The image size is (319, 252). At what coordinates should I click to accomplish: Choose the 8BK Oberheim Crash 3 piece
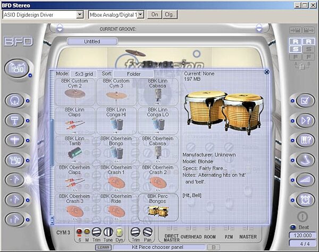[x=74, y=207]
